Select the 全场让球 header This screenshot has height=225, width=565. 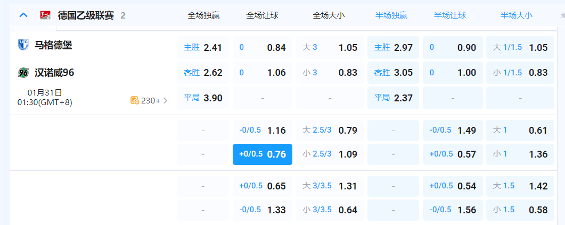tap(262, 15)
